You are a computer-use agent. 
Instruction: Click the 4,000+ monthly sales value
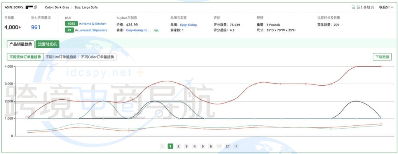pos(13,27)
